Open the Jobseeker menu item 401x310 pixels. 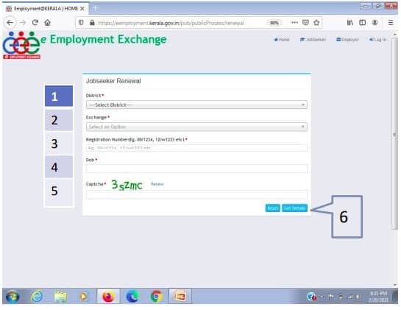[x=313, y=40]
